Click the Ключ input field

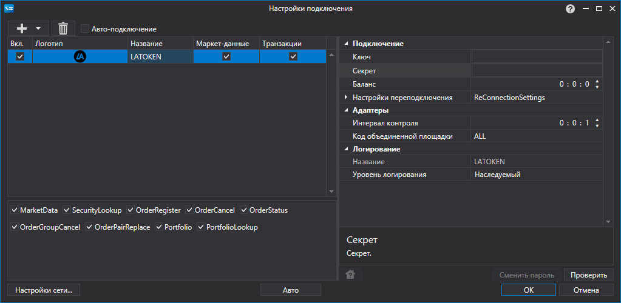coord(537,57)
